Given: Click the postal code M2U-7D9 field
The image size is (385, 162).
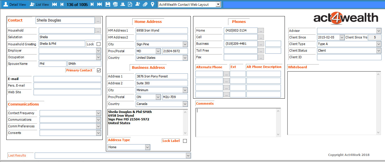Looking at the screenshot, I should pyautogui.click(x=175, y=97).
